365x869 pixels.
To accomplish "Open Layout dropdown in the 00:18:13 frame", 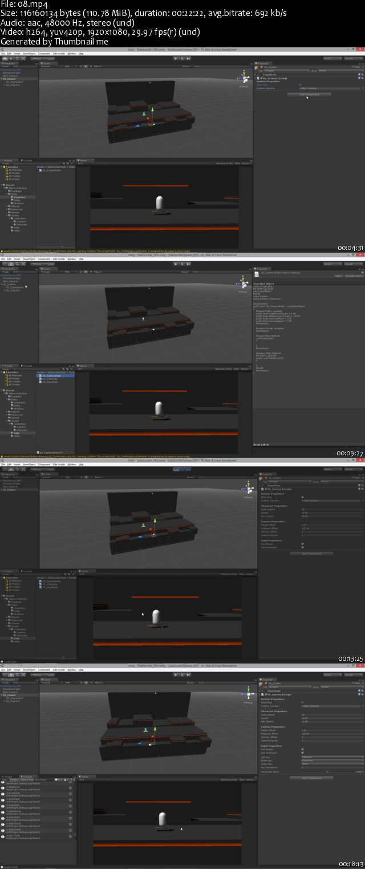I will click(354, 674).
